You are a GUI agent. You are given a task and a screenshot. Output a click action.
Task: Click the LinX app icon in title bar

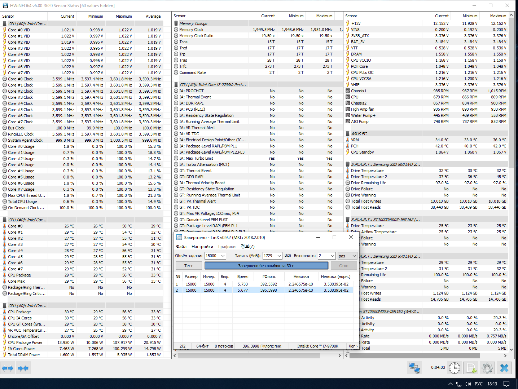(179, 237)
